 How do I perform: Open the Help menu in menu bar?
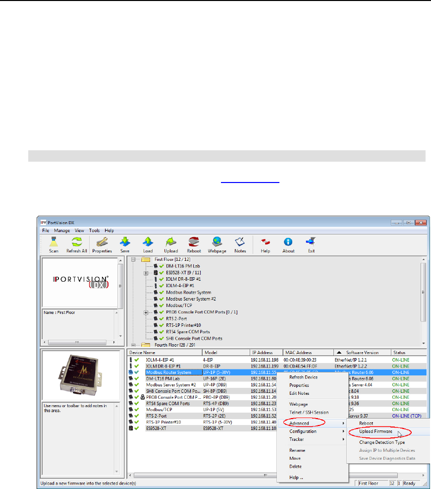(x=109, y=231)
